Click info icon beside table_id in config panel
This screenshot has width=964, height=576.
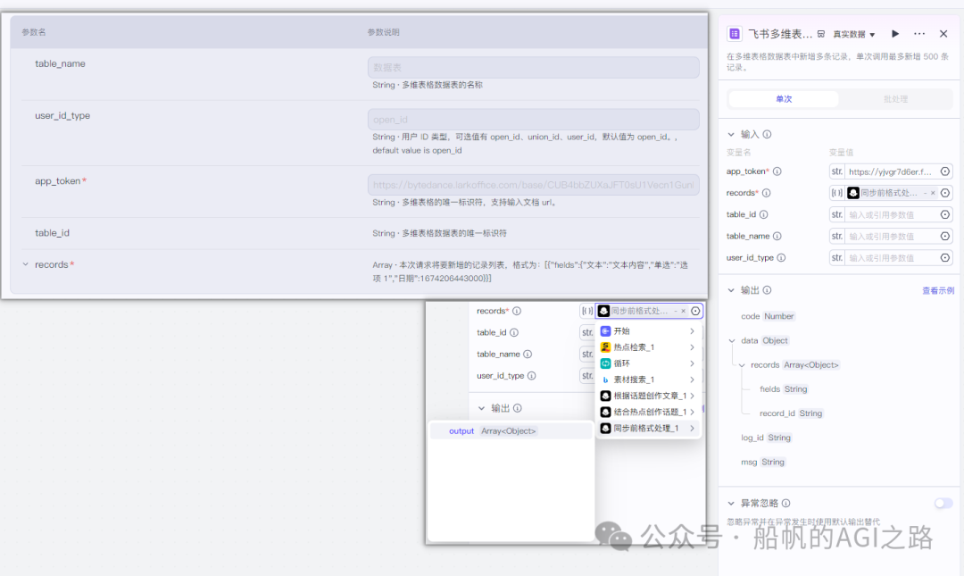pos(763,214)
